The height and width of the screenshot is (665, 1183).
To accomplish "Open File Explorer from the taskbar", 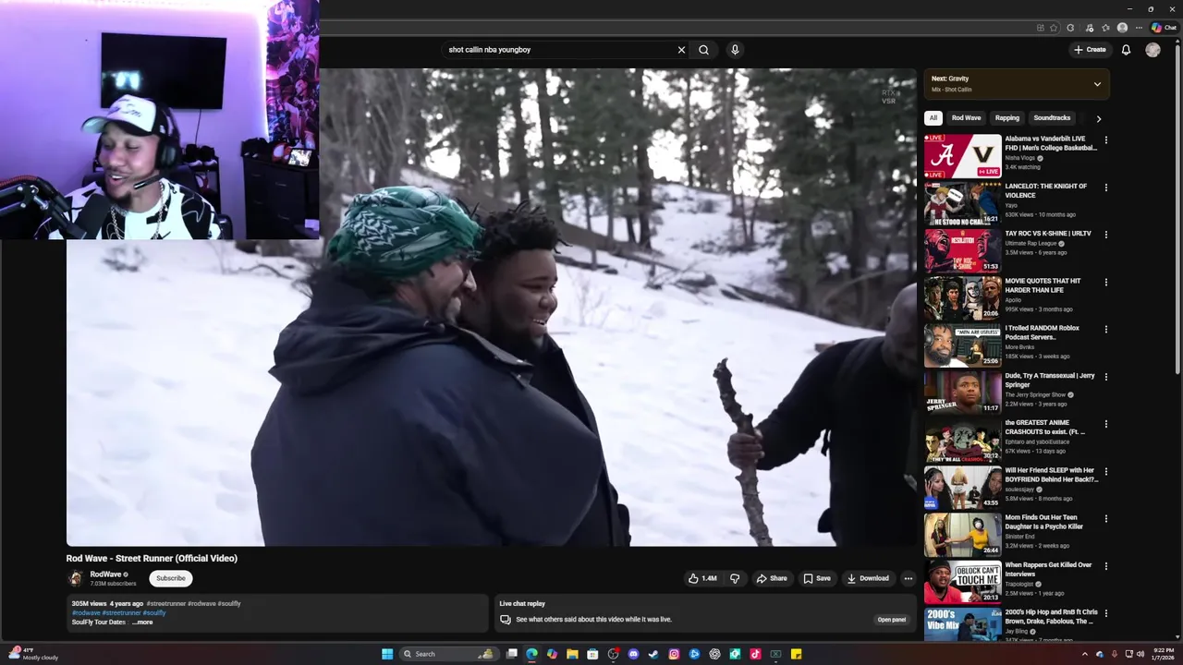I will point(572,654).
